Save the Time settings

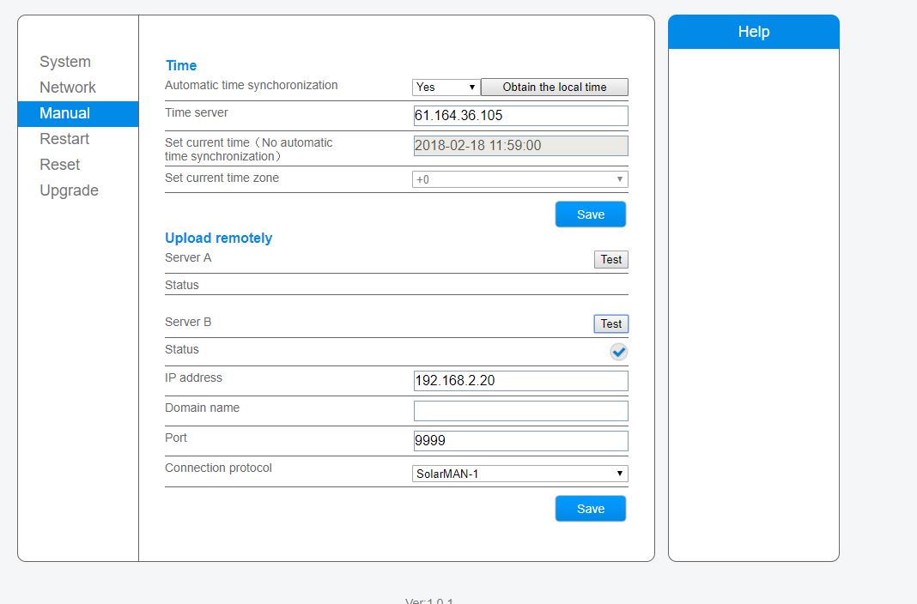[x=591, y=214]
